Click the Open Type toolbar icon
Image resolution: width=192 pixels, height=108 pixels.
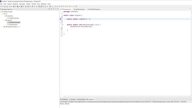(32, 6)
